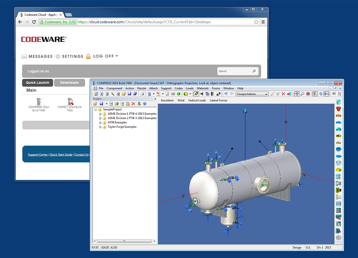The image size is (358, 258).
Task: Open the Codes menu
Action: click(x=179, y=88)
